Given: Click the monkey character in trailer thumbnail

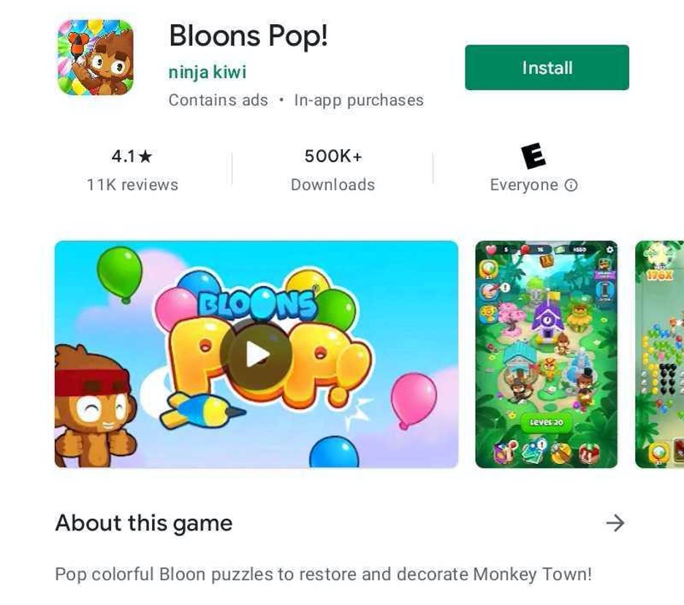Looking at the screenshot, I should (94, 407).
